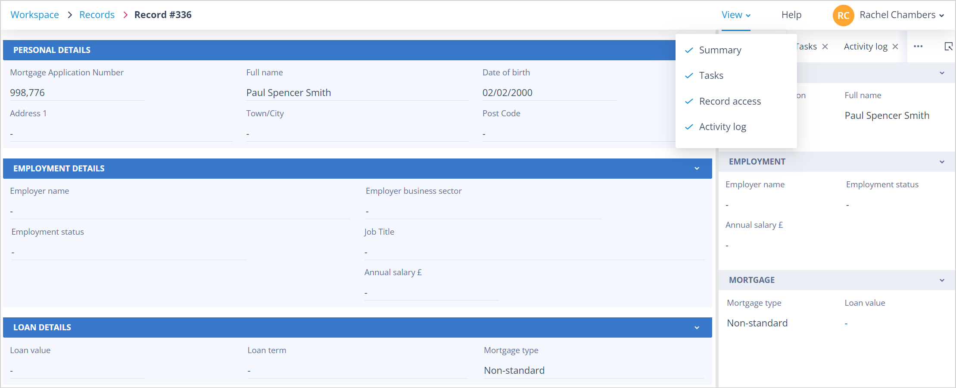Image resolution: width=956 pixels, height=388 pixels.
Task: Click the Employer name field
Action: [x=180, y=211]
